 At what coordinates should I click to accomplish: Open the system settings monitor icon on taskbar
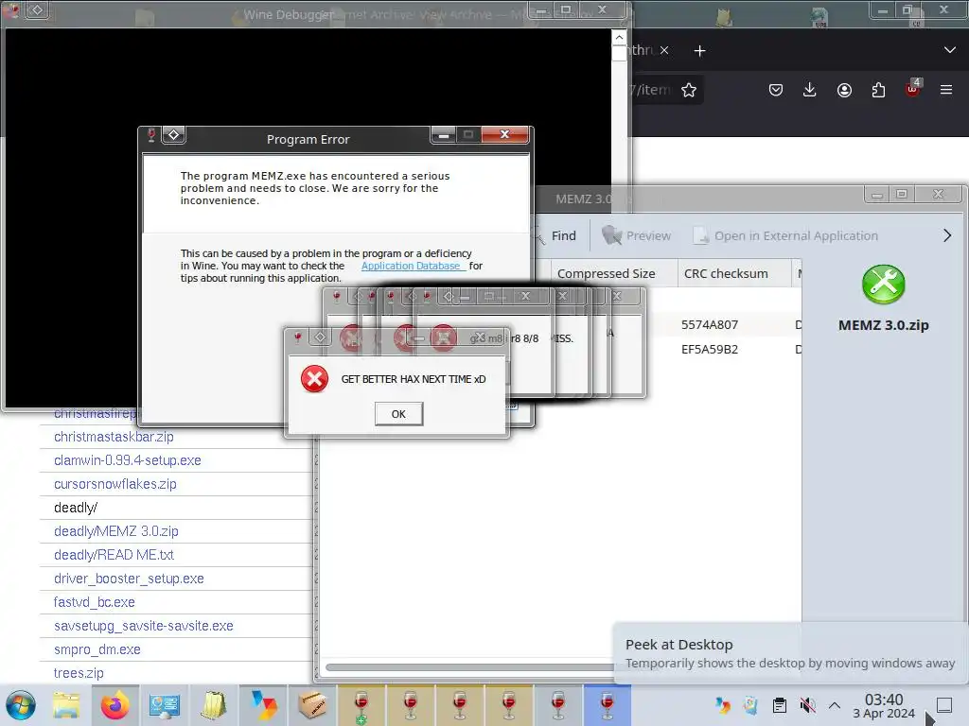[x=165, y=705]
